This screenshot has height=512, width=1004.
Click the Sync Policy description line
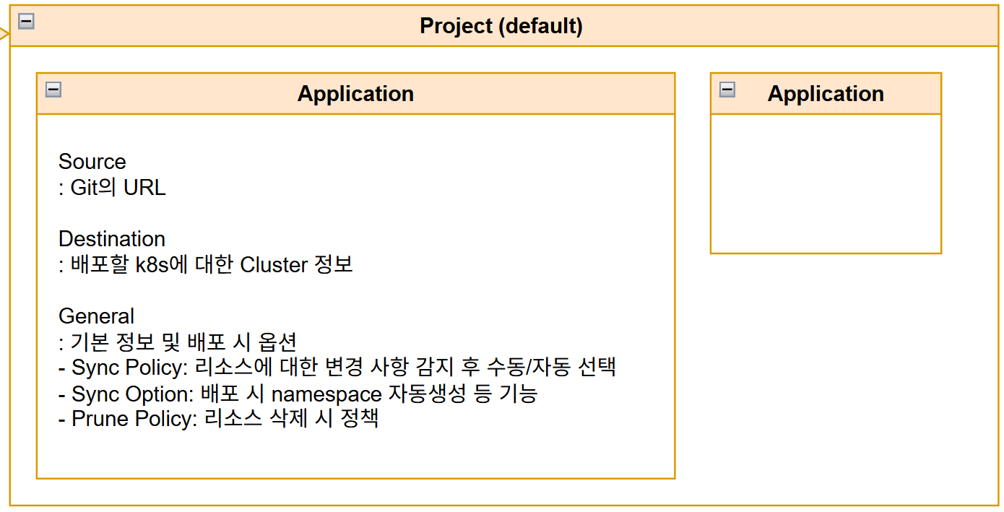[337, 368]
